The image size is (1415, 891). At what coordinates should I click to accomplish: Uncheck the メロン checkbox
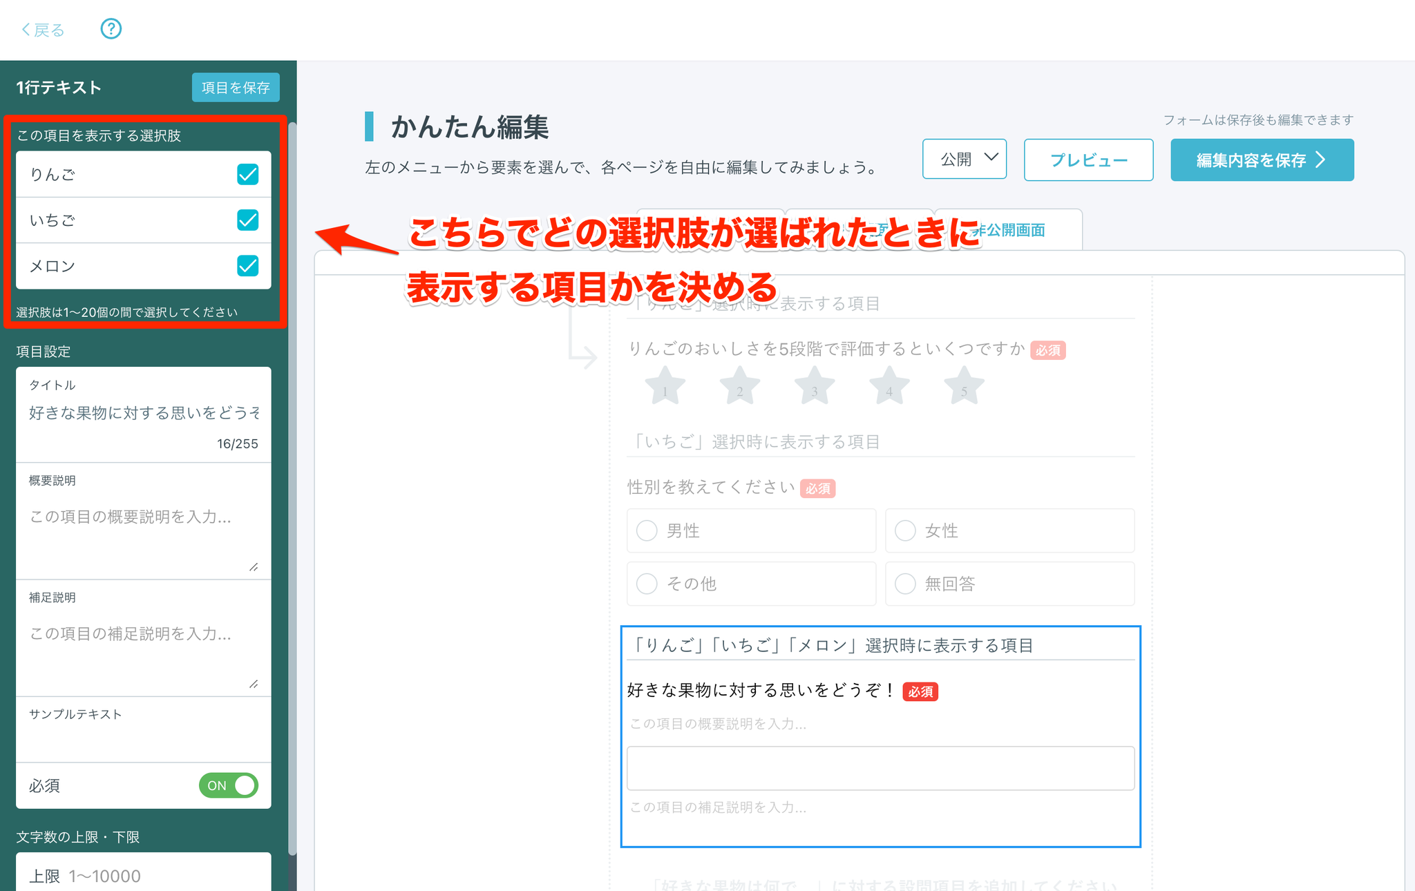point(247,266)
